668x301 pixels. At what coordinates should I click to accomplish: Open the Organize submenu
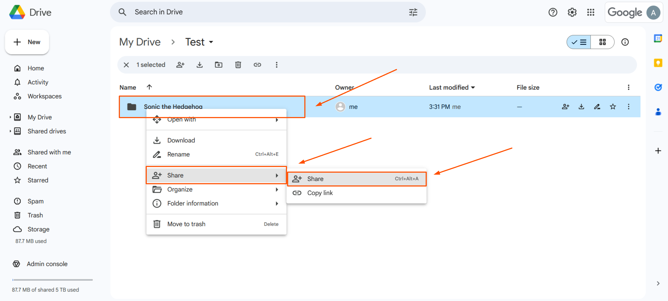(x=180, y=189)
